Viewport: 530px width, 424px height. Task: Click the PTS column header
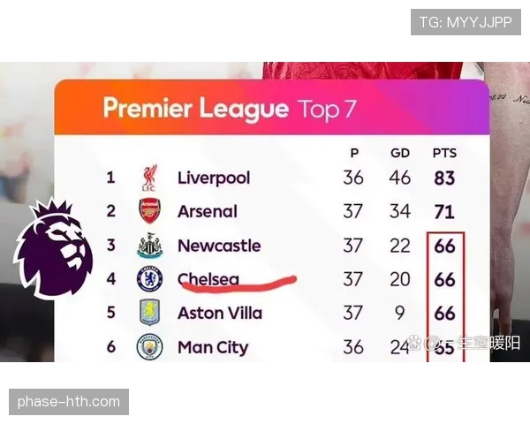[444, 153]
